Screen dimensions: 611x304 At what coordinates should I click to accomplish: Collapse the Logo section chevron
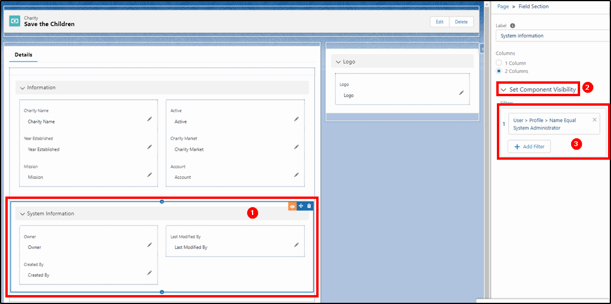[x=338, y=62]
